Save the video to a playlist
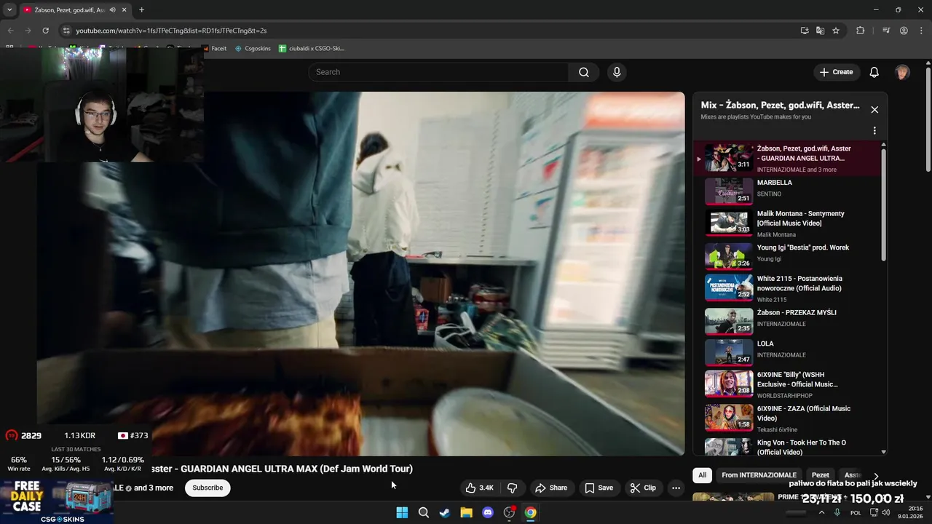The image size is (932, 524). (x=599, y=488)
